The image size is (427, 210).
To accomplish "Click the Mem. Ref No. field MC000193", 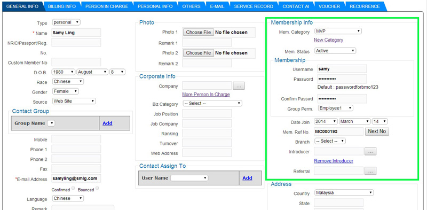I will click(338, 131).
